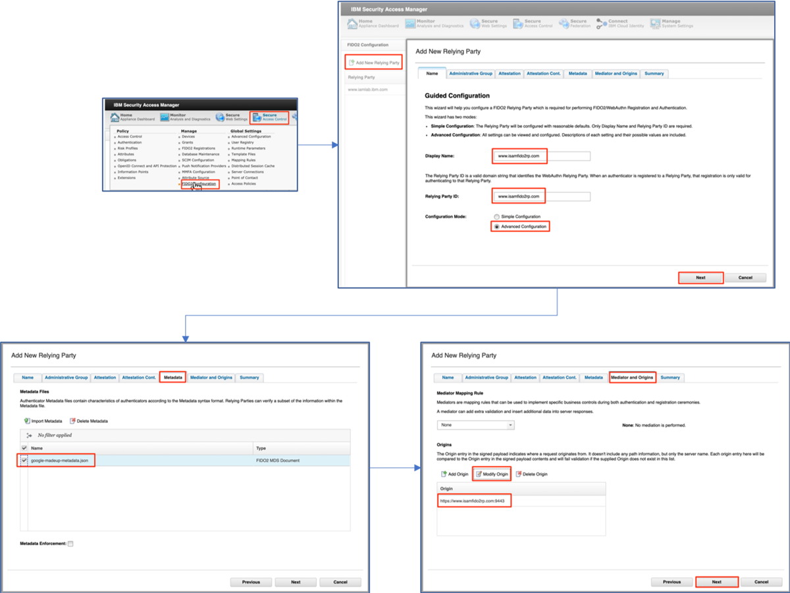
Task: Click Cancel in Origins dialog
Action: click(761, 582)
